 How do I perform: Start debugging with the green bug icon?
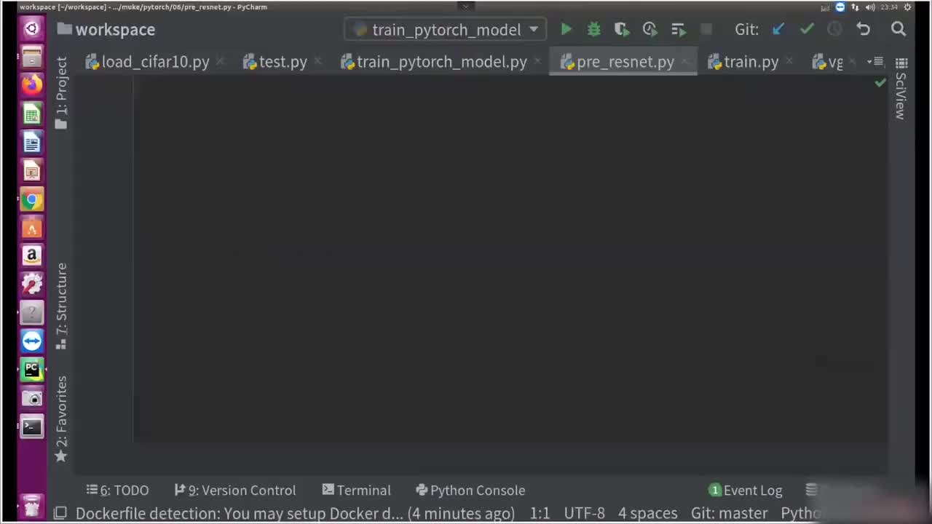click(593, 30)
